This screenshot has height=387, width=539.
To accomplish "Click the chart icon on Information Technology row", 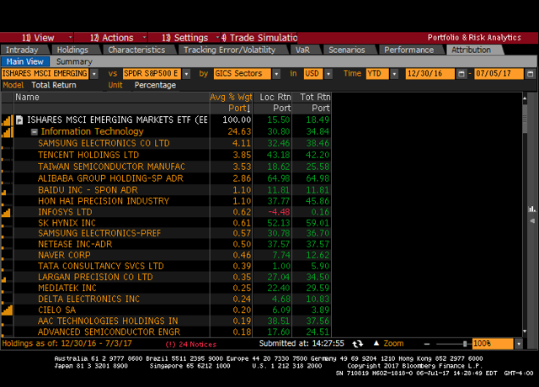I will tap(8, 132).
